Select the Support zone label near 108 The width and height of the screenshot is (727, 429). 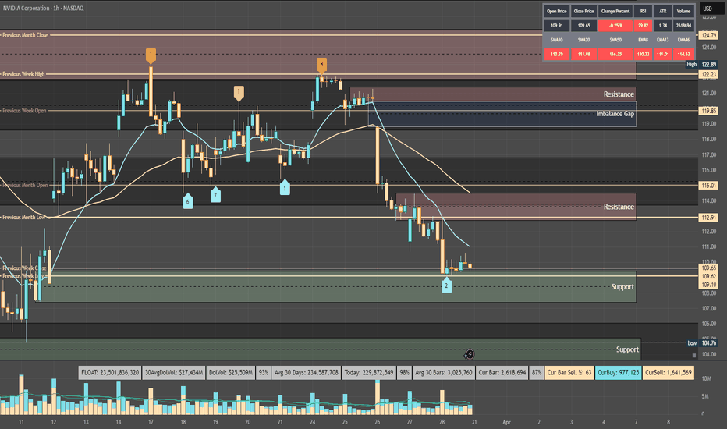tap(622, 286)
